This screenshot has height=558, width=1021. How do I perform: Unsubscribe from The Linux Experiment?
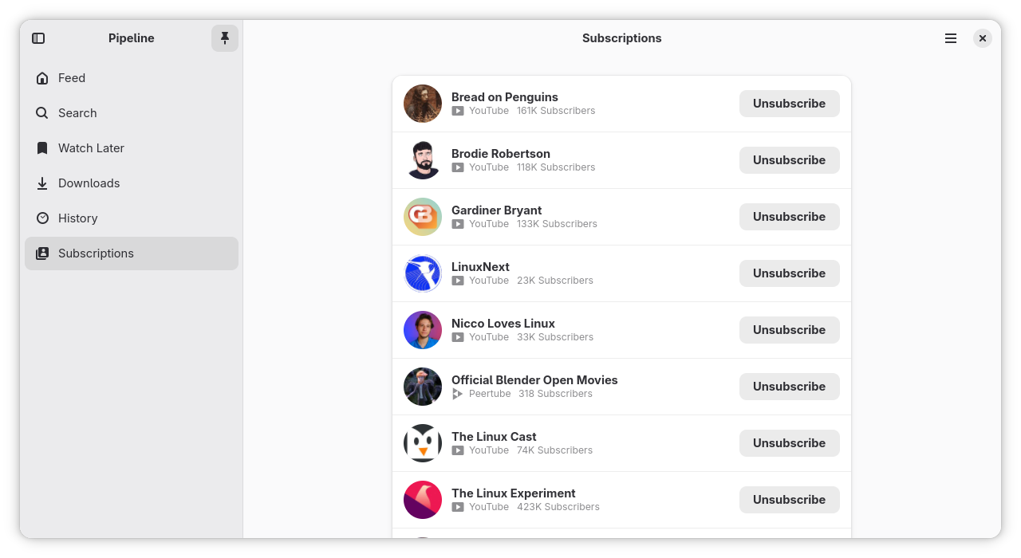click(x=790, y=500)
